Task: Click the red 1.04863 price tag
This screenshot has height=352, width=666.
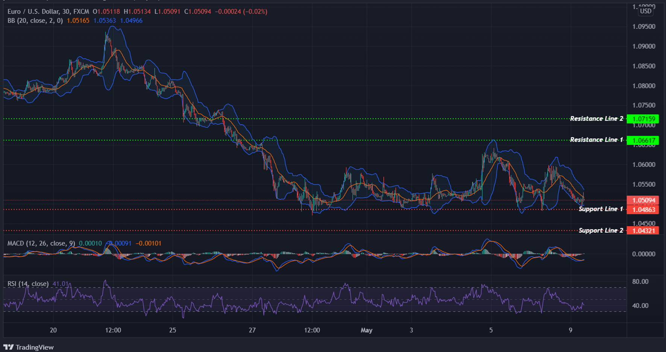Action: coord(643,210)
